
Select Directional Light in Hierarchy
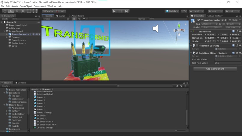(18, 25)
